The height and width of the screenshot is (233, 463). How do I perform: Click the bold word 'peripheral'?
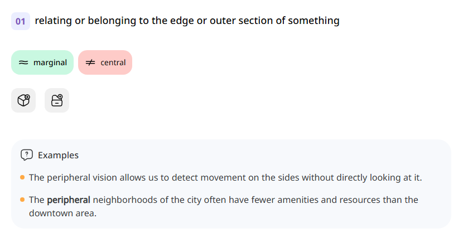tap(69, 200)
